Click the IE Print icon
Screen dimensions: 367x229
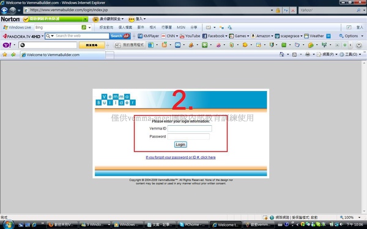tap(308, 54)
